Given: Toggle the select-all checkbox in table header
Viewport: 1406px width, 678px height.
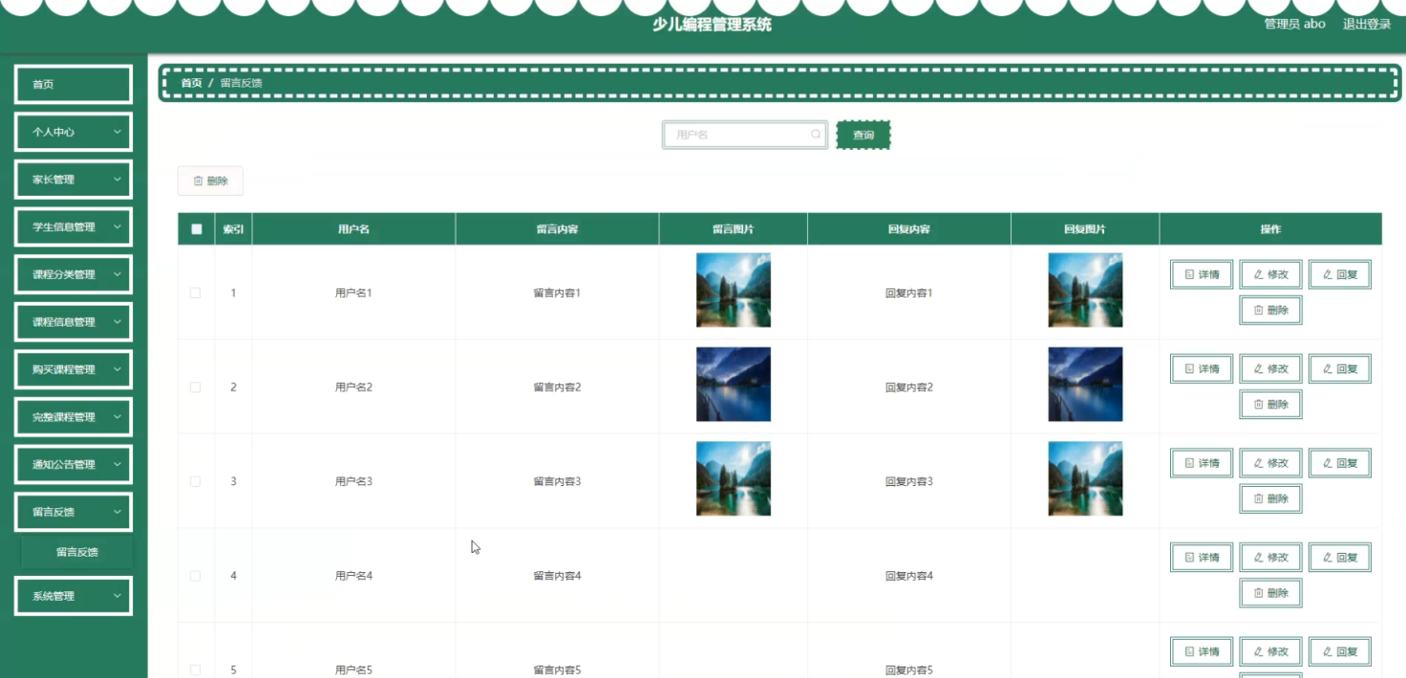Looking at the screenshot, I should [x=196, y=229].
